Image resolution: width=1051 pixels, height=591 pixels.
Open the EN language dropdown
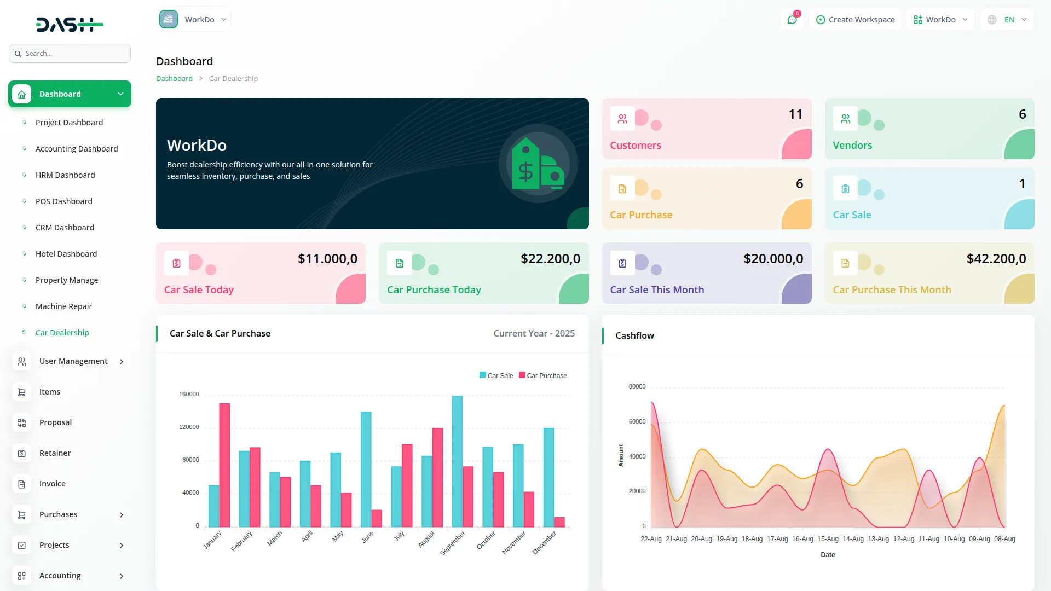pos(1008,20)
